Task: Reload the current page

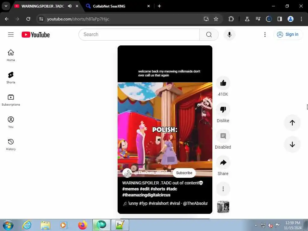Action: [28, 19]
